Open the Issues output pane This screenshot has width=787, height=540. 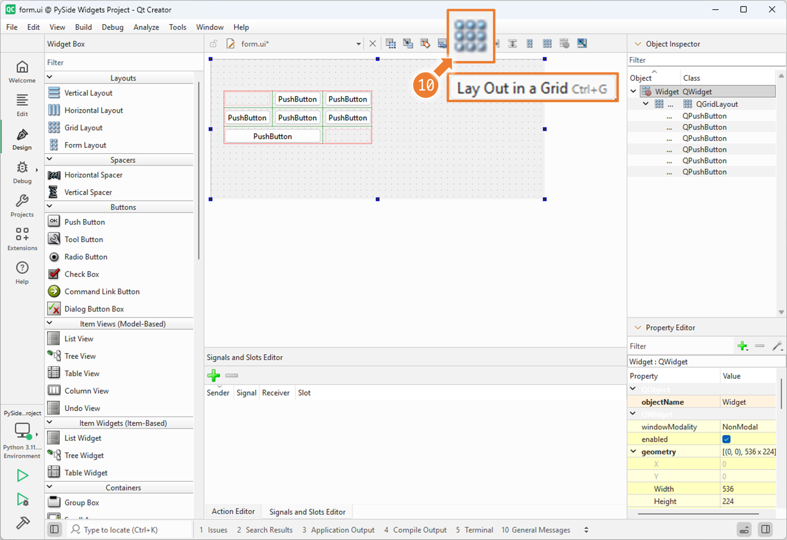[213, 530]
